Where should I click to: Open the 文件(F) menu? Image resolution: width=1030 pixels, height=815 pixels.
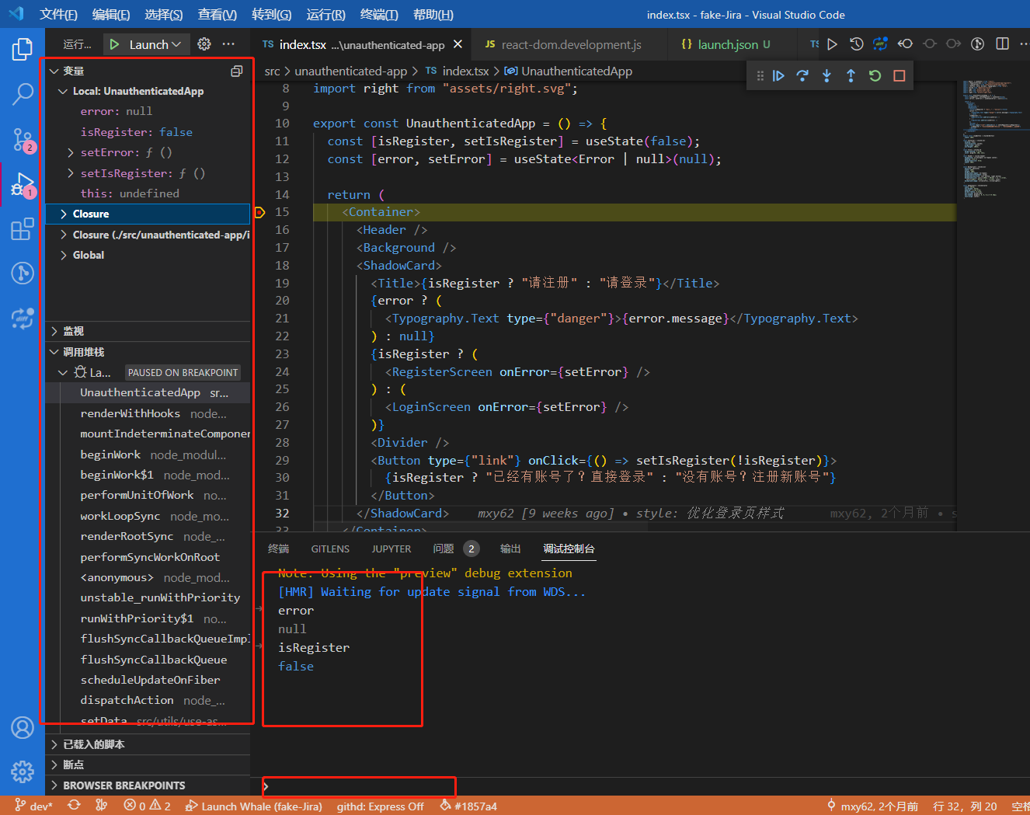tap(59, 15)
